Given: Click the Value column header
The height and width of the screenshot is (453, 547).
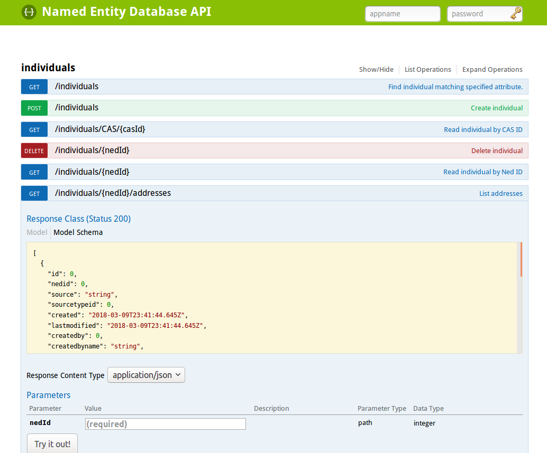Looking at the screenshot, I should 93,408.
